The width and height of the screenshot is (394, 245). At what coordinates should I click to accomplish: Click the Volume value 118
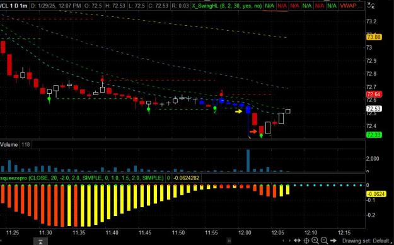click(x=25, y=145)
